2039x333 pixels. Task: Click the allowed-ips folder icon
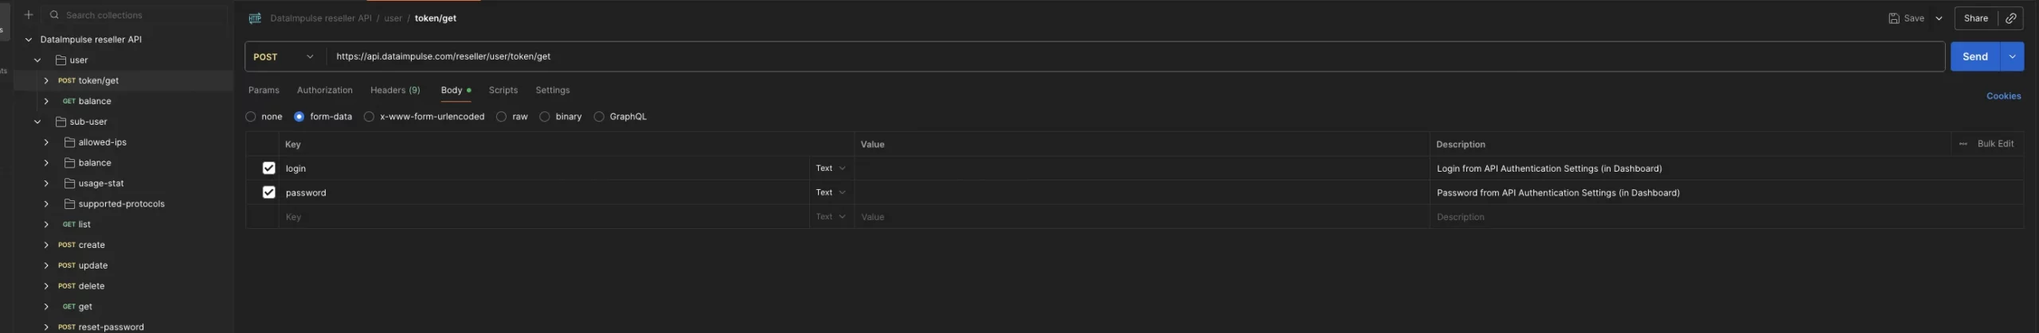[x=69, y=142]
